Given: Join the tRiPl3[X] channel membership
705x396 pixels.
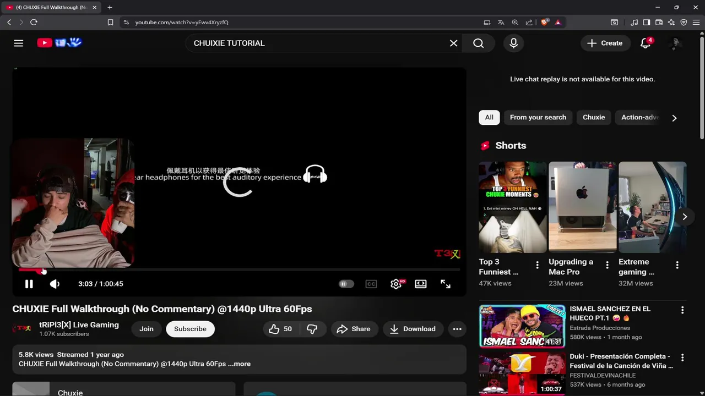Looking at the screenshot, I should 147,329.
